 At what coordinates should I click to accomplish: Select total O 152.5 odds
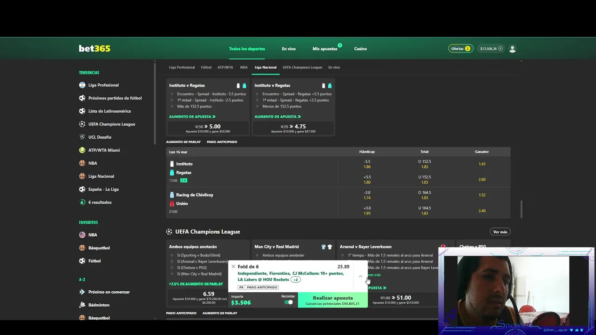(425, 164)
